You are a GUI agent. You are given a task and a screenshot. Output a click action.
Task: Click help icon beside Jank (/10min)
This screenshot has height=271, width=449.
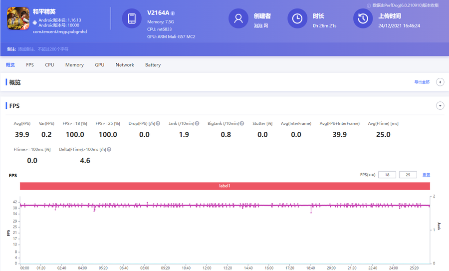click(197, 123)
